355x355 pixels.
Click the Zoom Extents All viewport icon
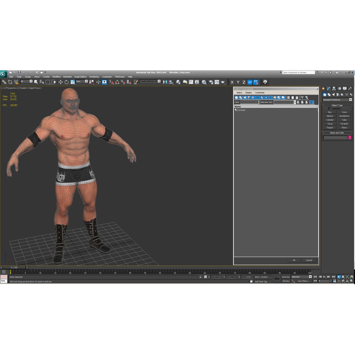point(352,277)
